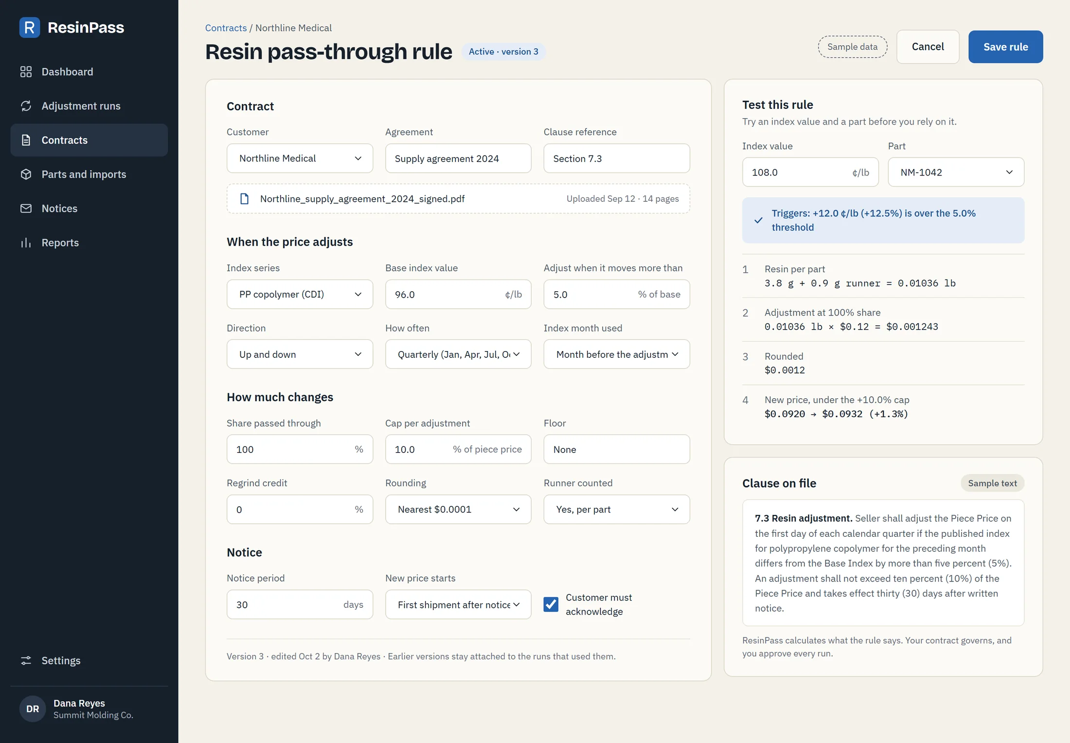Click the Settings sliders icon

pos(26,660)
